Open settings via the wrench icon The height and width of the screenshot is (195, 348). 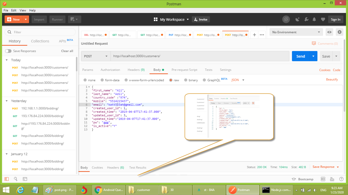coord(306,20)
